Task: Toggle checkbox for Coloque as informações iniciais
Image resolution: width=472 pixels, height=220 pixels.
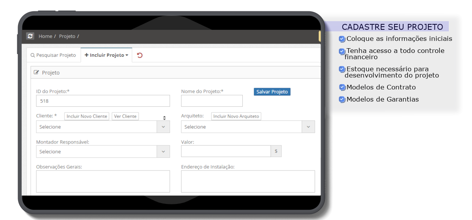Action: pyautogui.click(x=342, y=39)
